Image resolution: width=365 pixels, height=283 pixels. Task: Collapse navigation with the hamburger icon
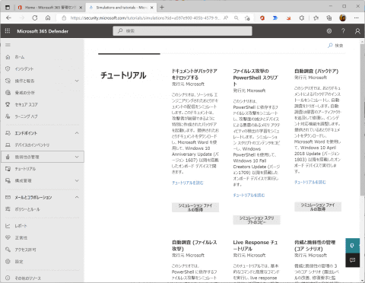tap(8, 45)
